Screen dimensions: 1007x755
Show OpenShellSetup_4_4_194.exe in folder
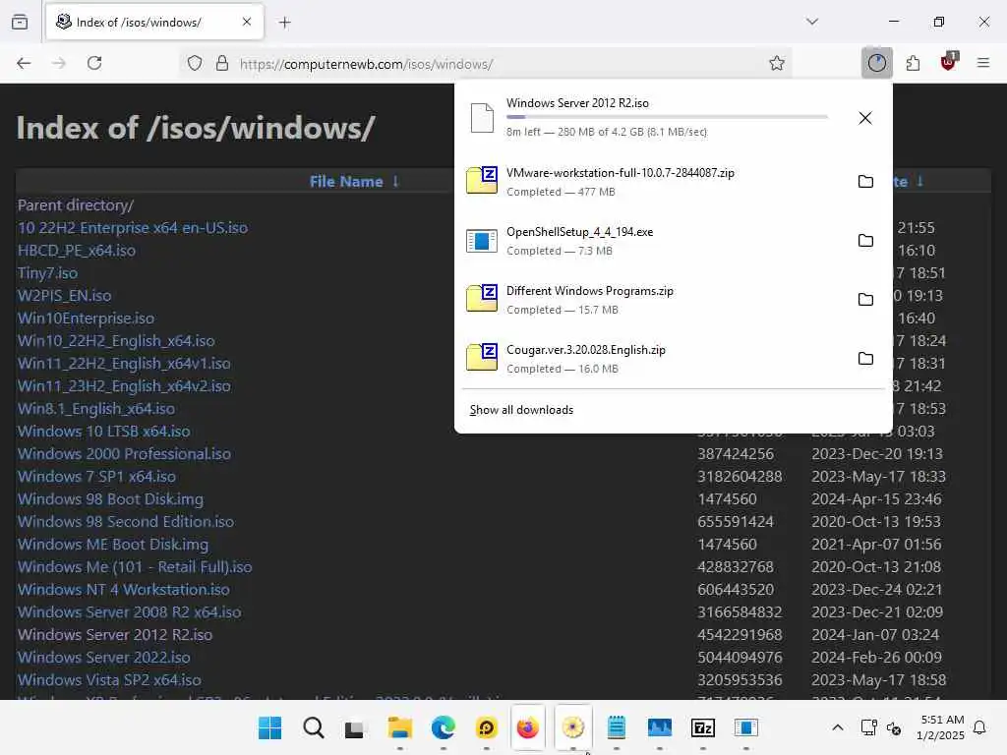(x=865, y=241)
